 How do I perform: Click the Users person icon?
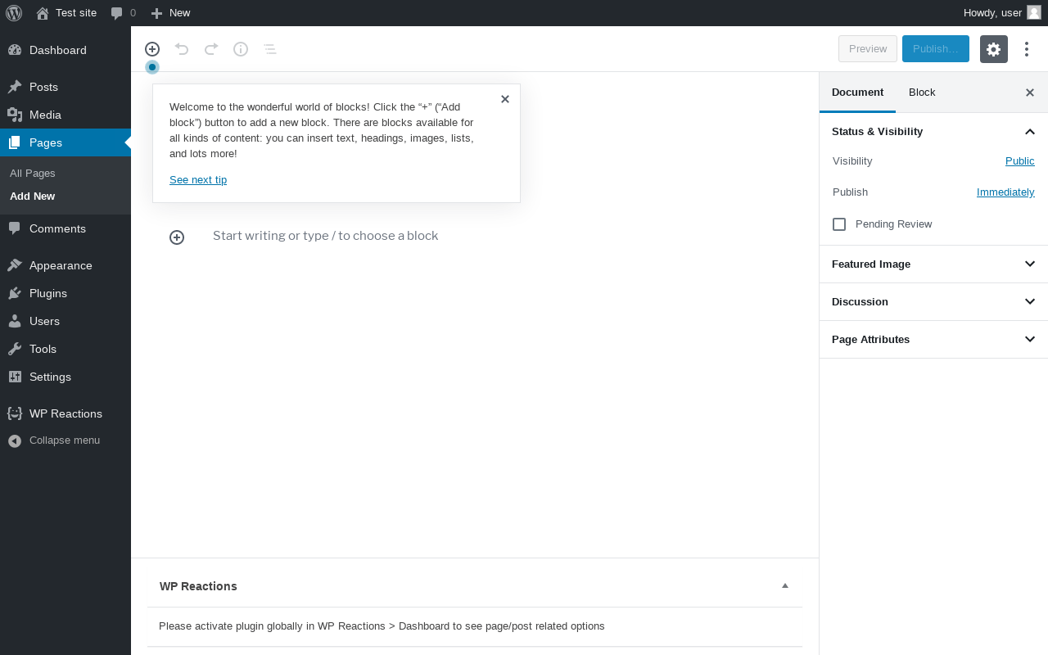point(15,321)
